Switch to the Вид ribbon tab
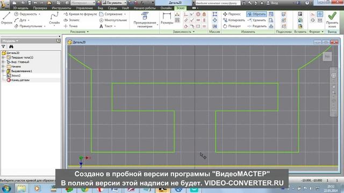This screenshot has height=193, width=344. 101,8
